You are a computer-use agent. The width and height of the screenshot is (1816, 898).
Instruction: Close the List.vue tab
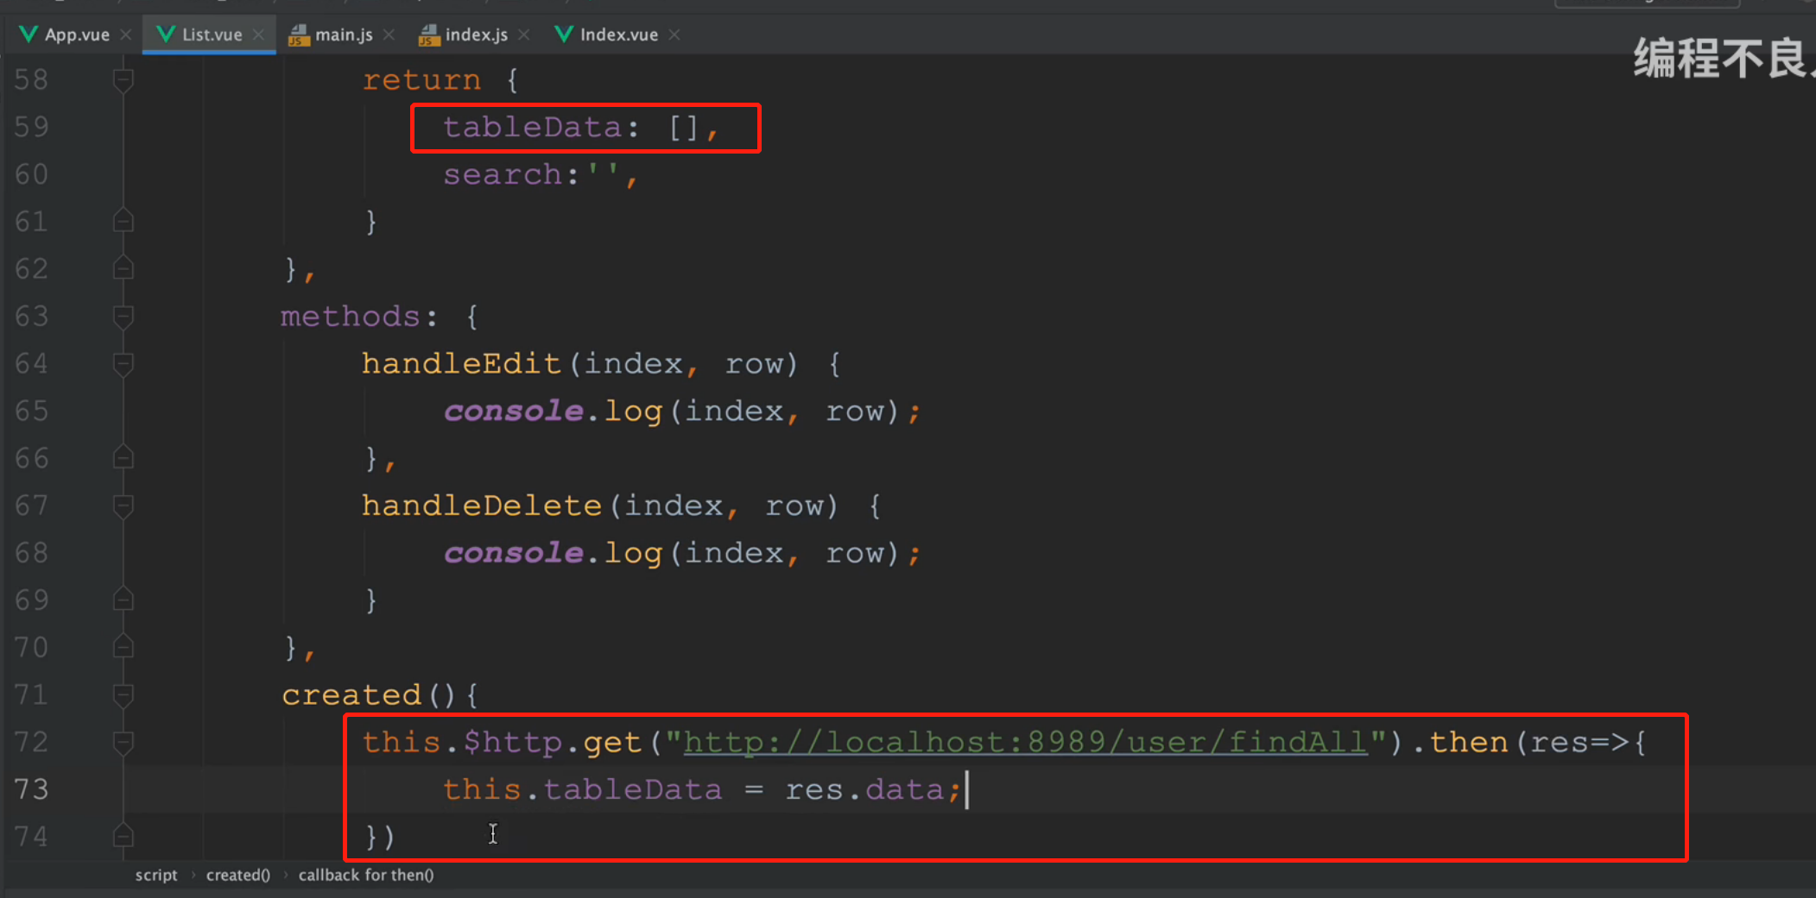click(258, 35)
